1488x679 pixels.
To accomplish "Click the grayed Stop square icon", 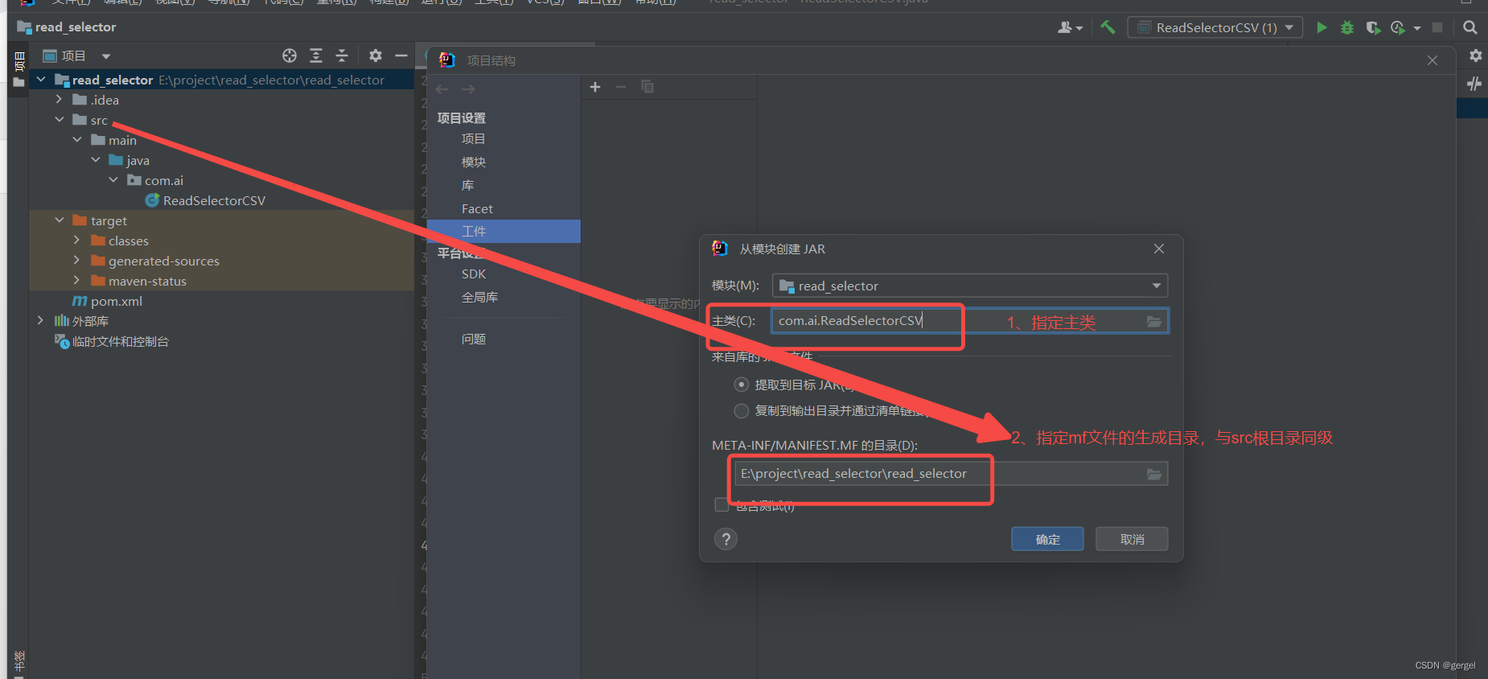I will [1437, 27].
